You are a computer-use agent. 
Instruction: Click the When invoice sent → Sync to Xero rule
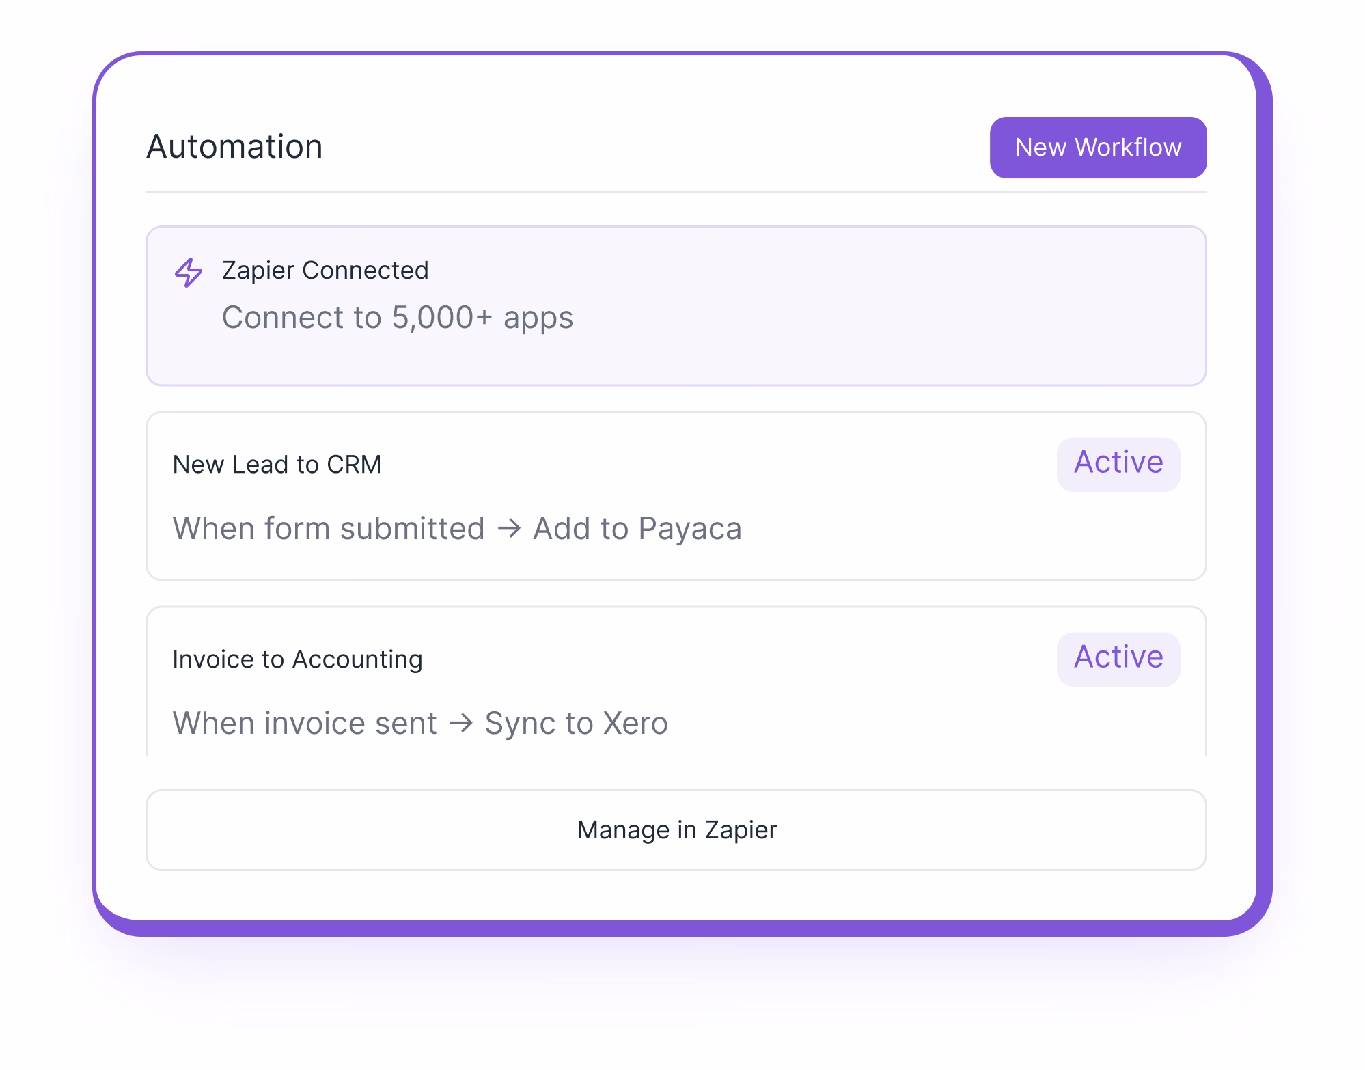tap(420, 723)
